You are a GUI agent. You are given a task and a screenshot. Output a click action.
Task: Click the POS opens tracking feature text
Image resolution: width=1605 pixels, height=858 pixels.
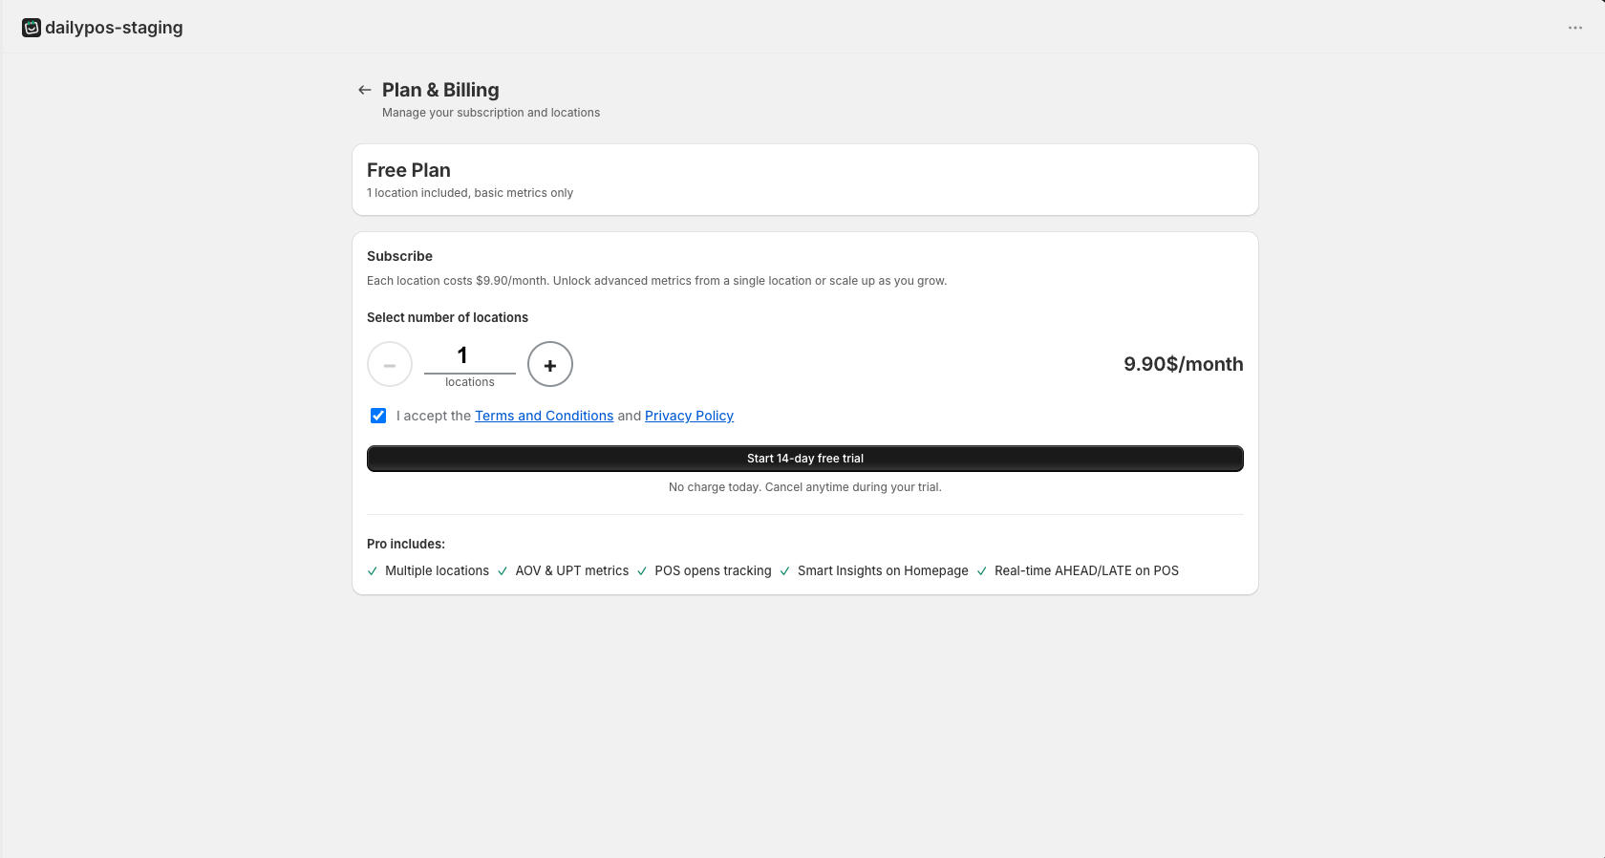click(713, 570)
